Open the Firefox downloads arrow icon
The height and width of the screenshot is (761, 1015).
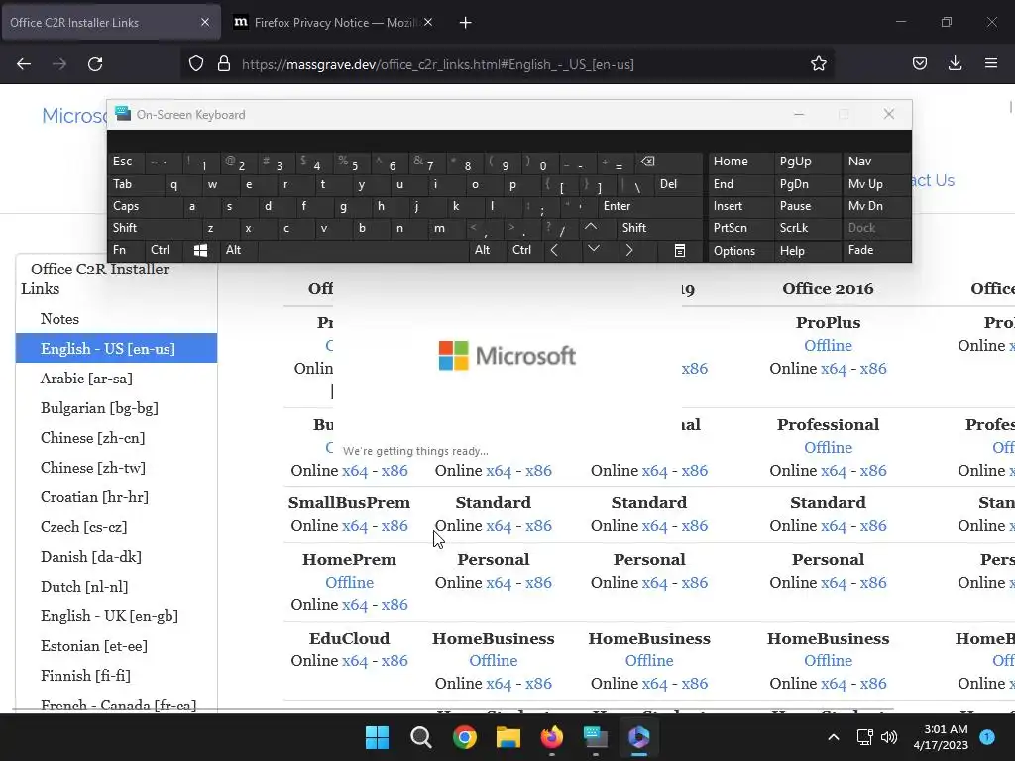coord(955,64)
